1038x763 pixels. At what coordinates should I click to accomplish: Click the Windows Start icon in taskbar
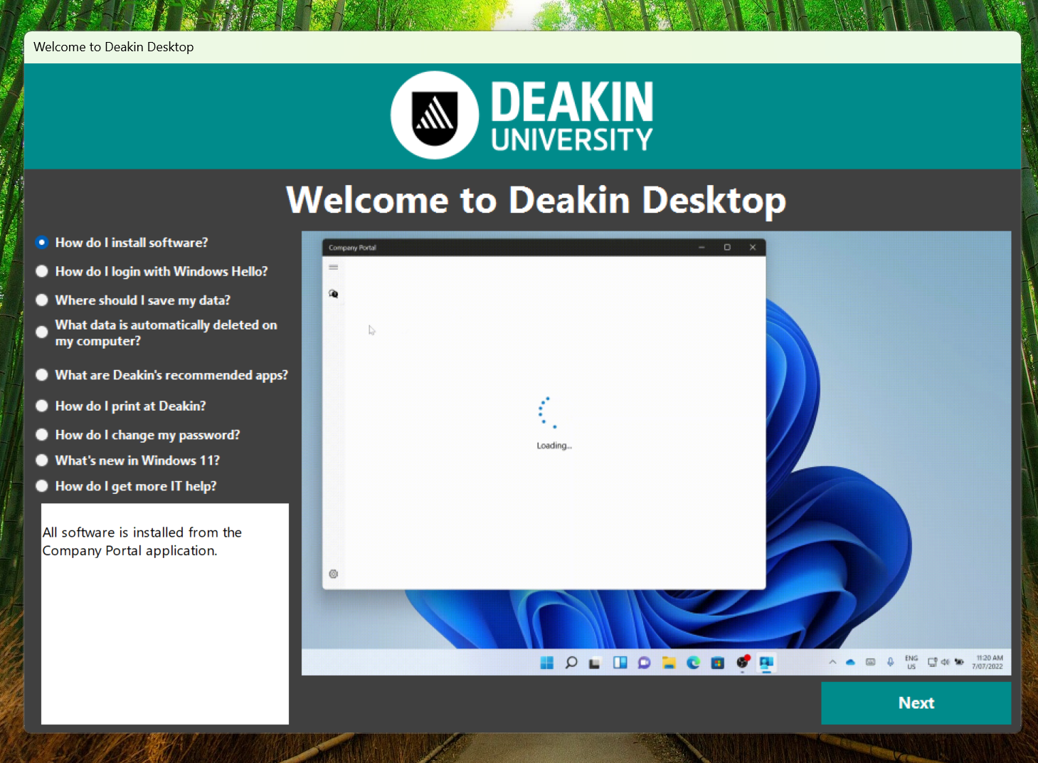(x=546, y=663)
